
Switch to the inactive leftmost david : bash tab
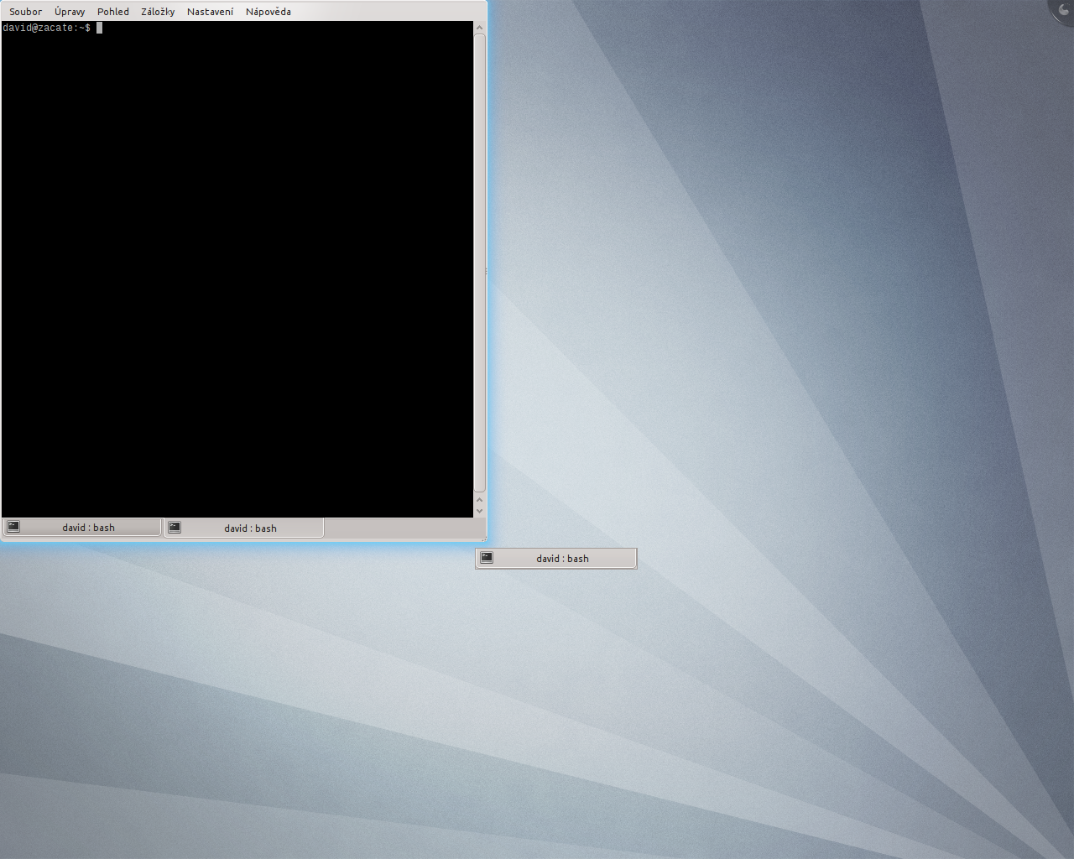click(81, 527)
